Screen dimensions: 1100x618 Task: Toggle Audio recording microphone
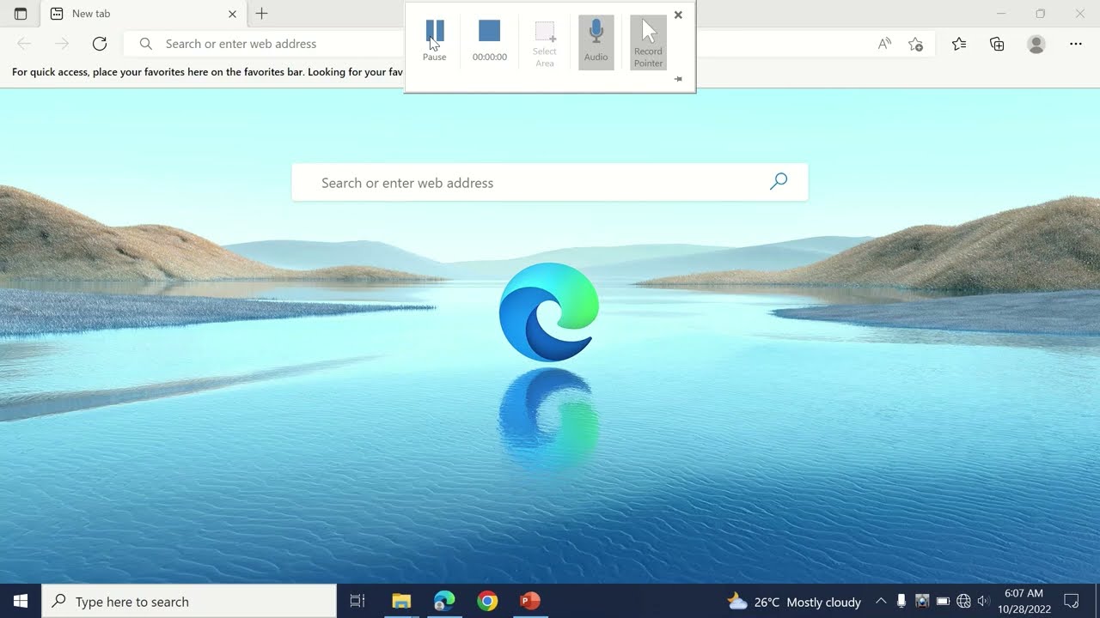pyautogui.click(x=596, y=42)
